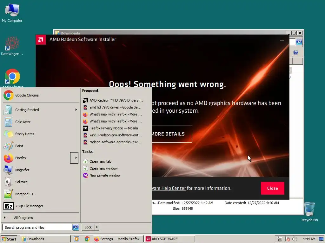Click the network tray icon

[280, 239]
